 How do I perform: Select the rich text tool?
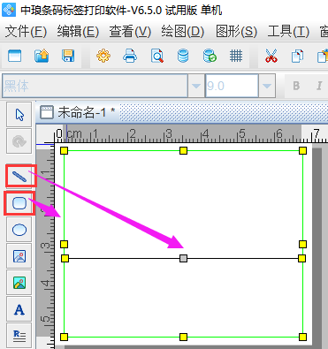(x=19, y=336)
